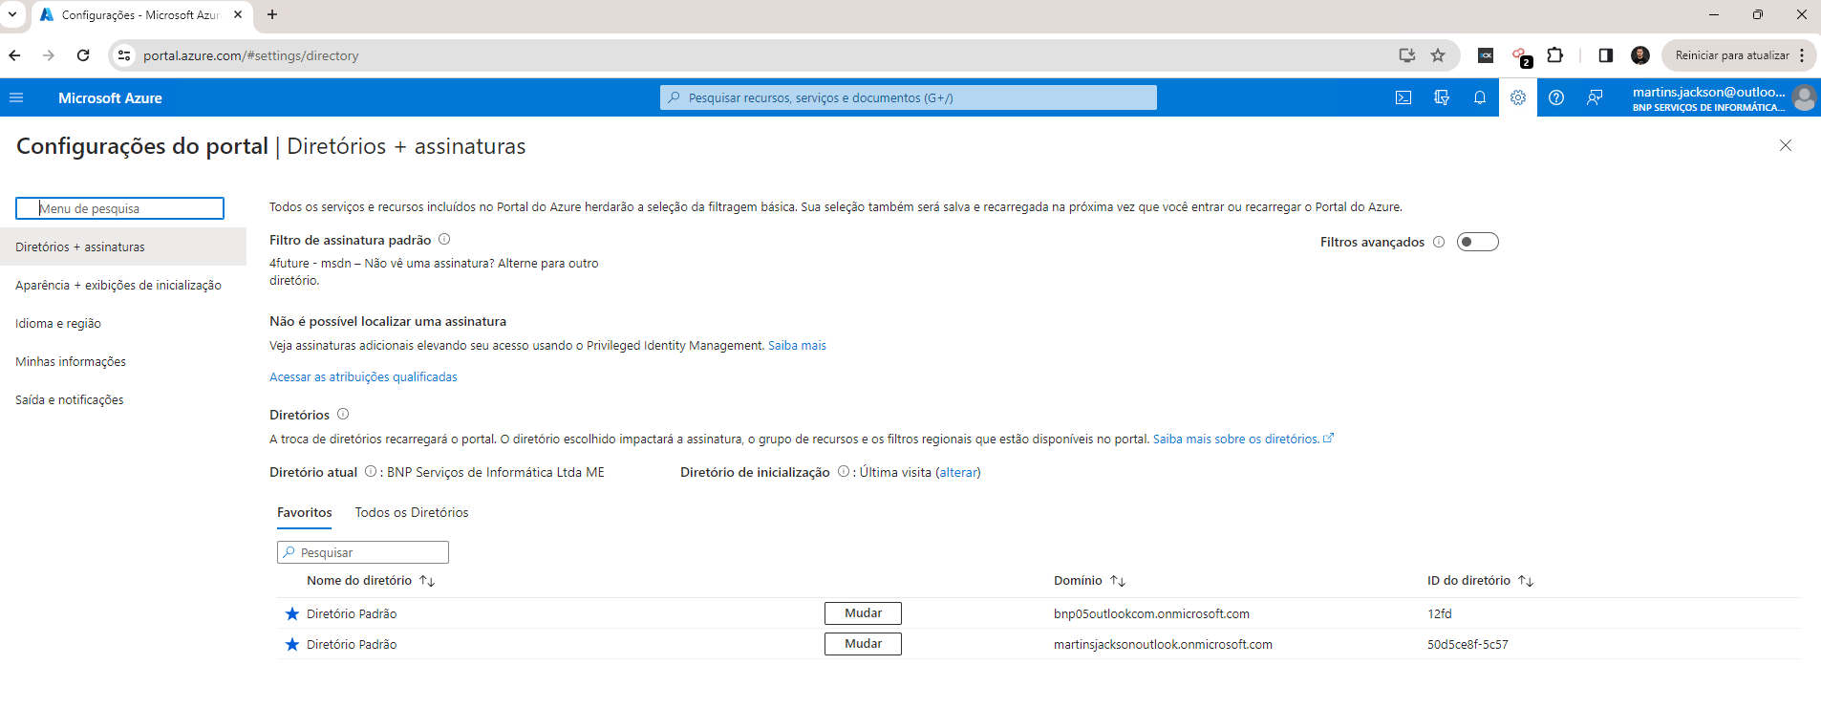The height and width of the screenshot is (708, 1821).
Task: Unfavorite the bnp05outlookcom directory star
Action: point(292,613)
